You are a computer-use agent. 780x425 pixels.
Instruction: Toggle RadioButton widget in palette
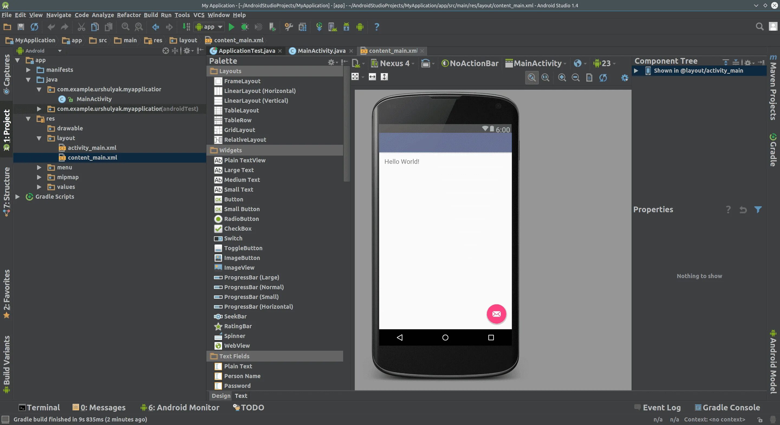[242, 218]
